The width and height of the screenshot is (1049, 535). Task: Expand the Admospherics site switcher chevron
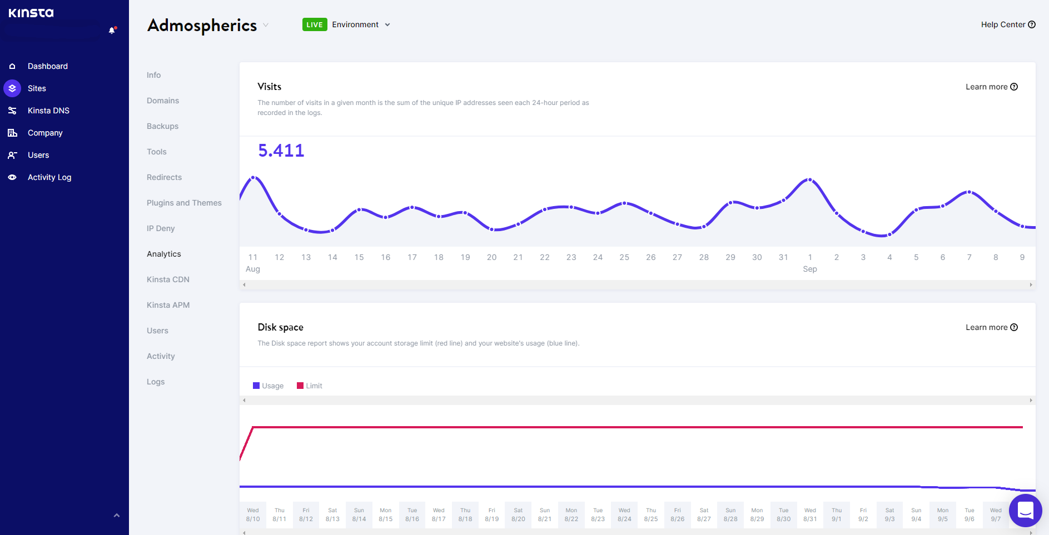pyautogui.click(x=266, y=25)
